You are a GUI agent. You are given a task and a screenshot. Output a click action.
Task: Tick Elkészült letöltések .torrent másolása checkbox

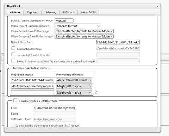(13, 61)
